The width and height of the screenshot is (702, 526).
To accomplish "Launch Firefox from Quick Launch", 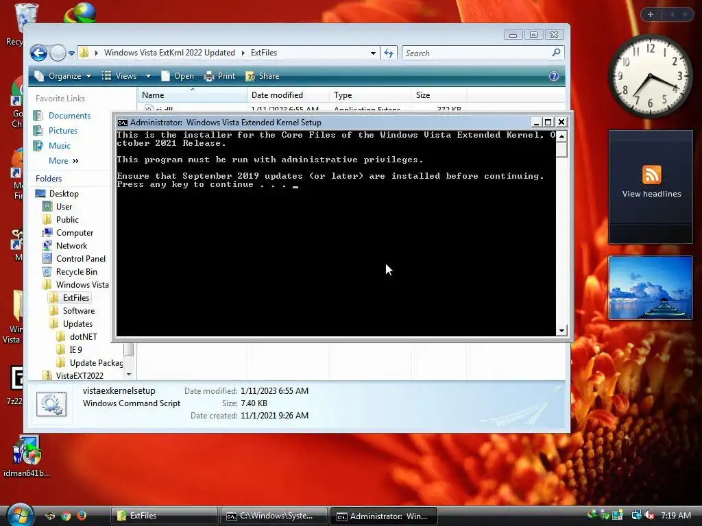I will tap(81, 516).
